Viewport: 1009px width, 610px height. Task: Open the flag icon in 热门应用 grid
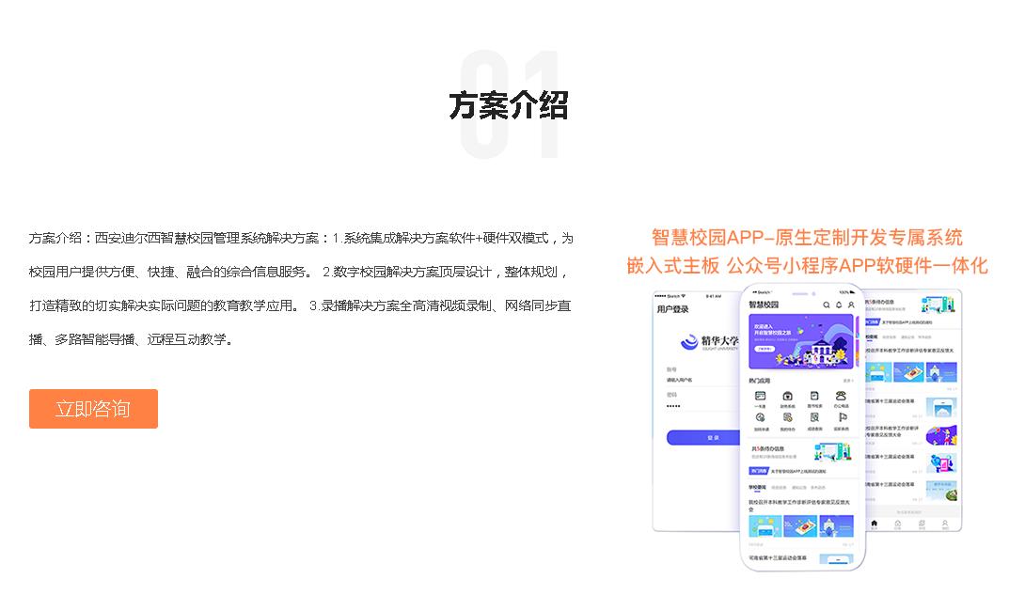point(842,418)
